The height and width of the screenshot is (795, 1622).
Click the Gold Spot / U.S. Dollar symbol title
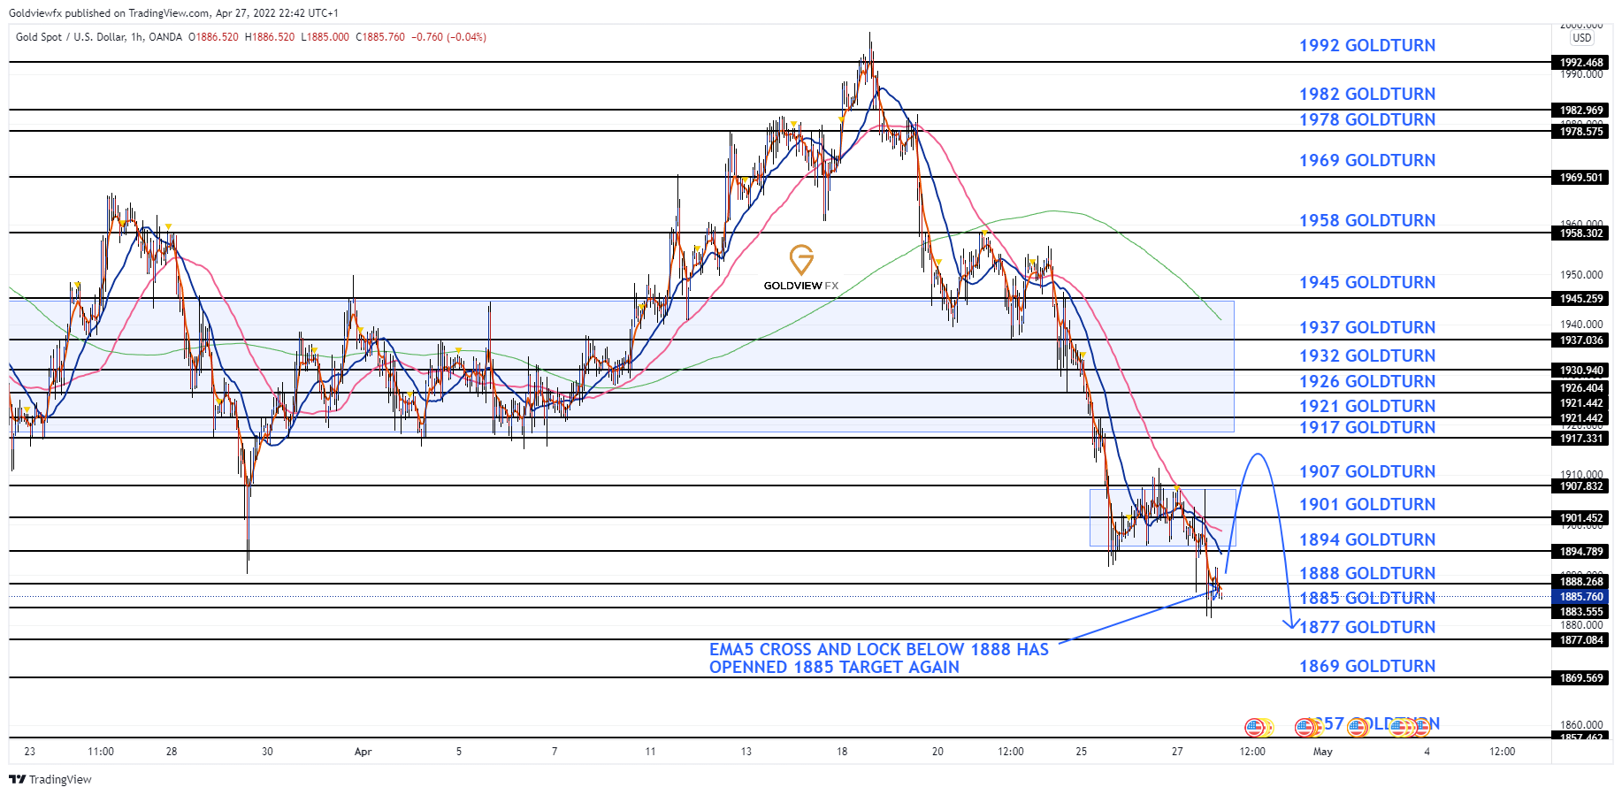coord(71,37)
